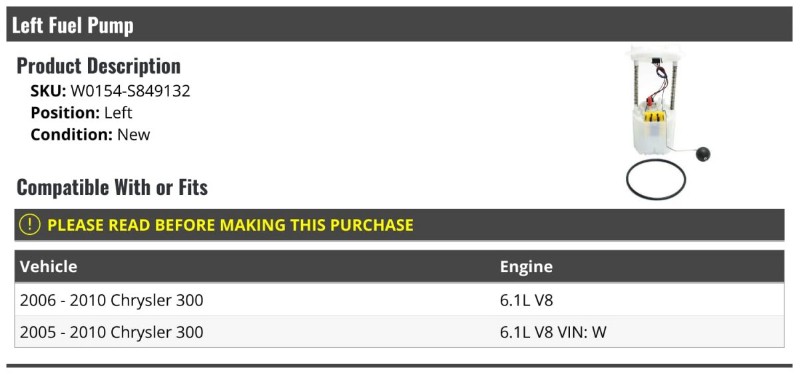Select the Condition value New
This screenshot has height=374, width=799.
134,134
